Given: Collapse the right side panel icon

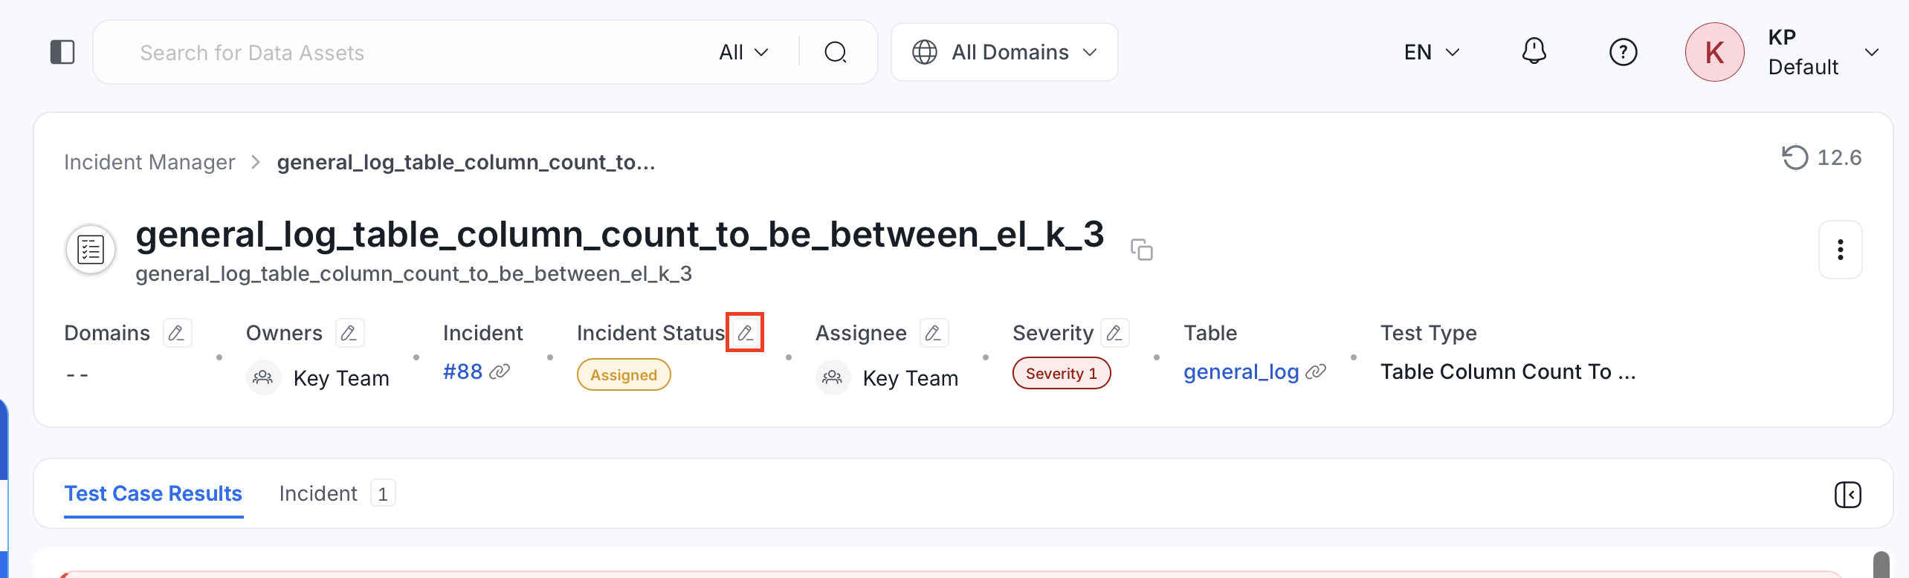Looking at the screenshot, I should click(1847, 494).
